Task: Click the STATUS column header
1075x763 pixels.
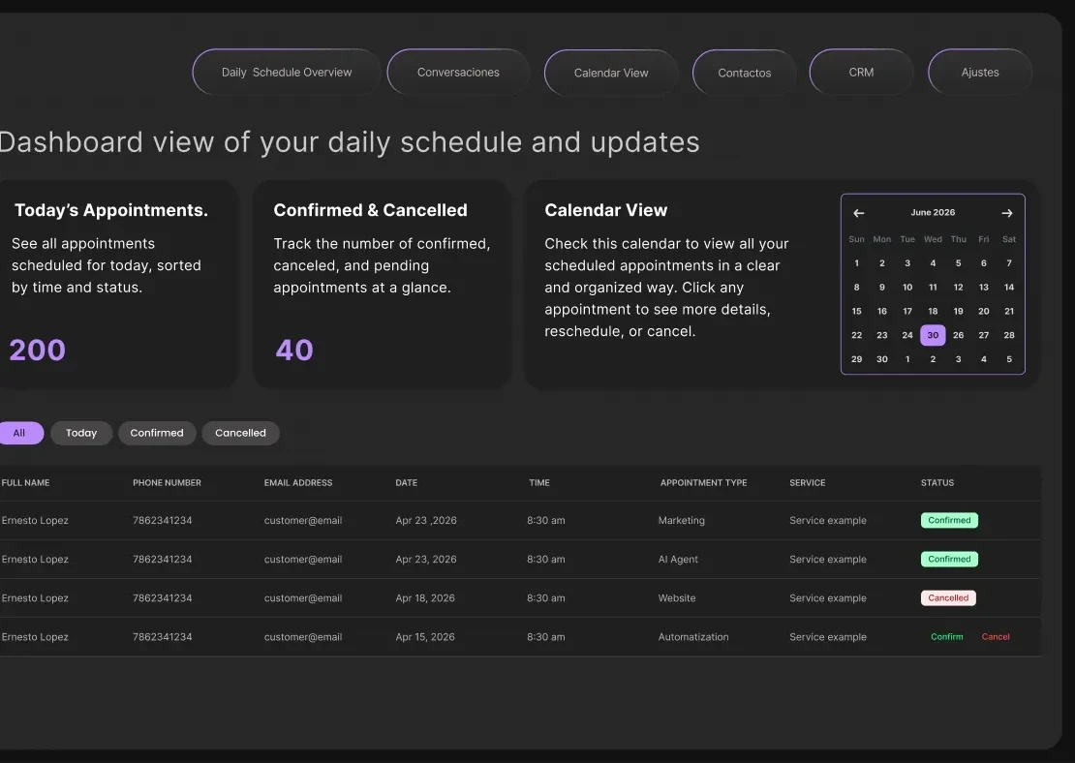Action: click(x=937, y=482)
